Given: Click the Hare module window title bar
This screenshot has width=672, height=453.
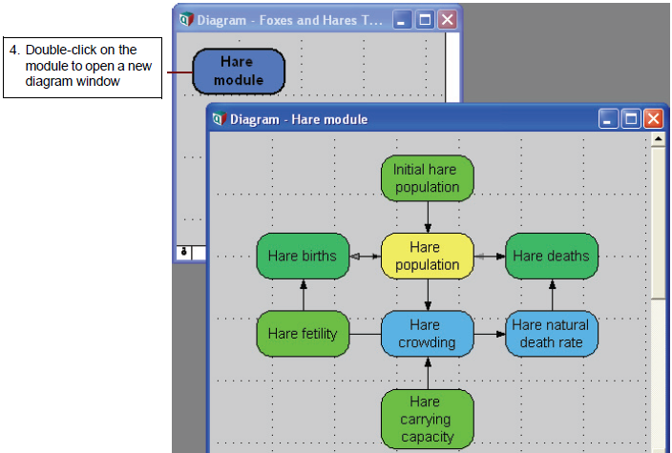Looking at the screenshot, I should (436, 118).
